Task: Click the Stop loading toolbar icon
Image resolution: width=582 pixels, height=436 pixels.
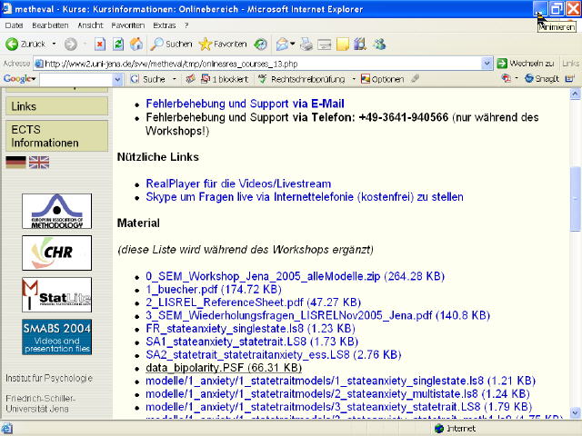Action: (100, 44)
